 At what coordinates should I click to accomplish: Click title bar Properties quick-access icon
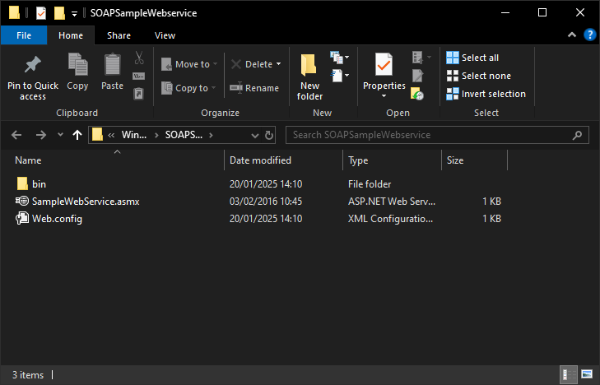[x=41, y=13]
